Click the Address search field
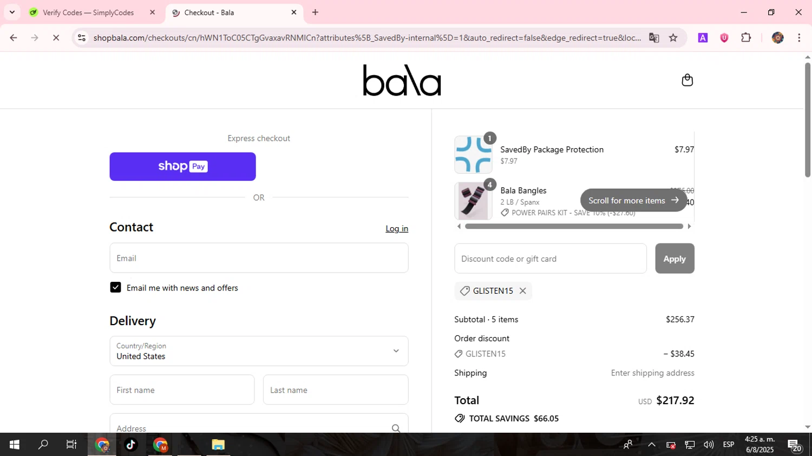Screen dimensions: 812x456 [x=259, y=424]
